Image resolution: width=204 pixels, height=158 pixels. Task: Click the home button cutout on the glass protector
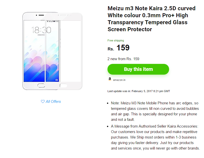(x=63, y=86)
